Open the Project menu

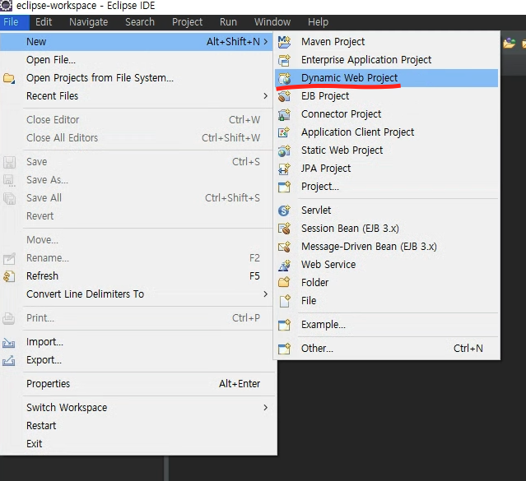(187, 22)
